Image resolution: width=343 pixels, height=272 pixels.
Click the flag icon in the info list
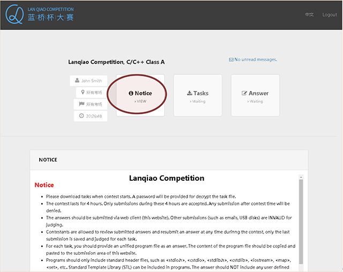point(82,104)
